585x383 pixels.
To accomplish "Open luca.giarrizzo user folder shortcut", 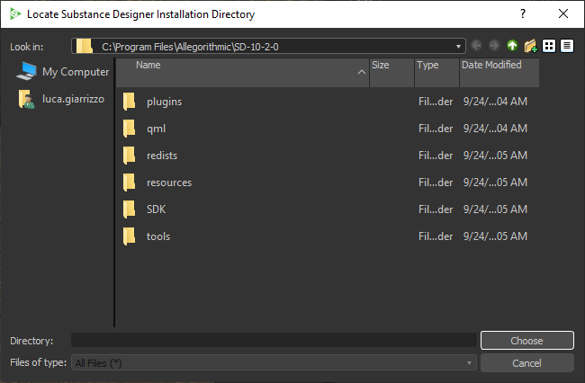I will (x=61, y=99).
